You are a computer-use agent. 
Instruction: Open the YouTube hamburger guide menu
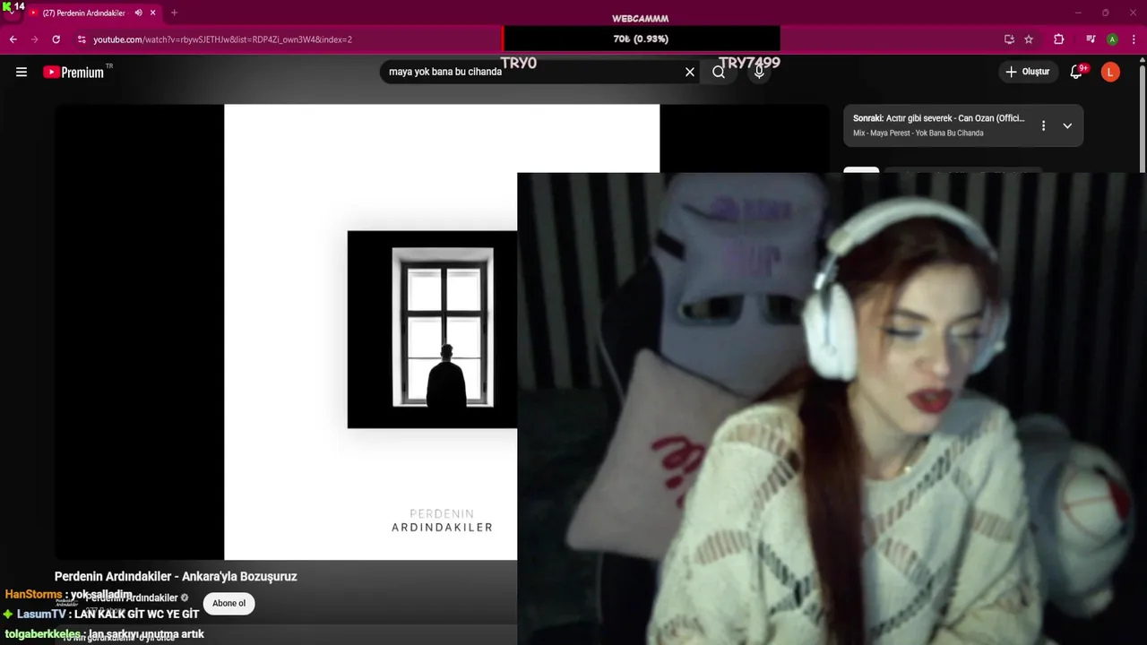[x=22, y=72]
